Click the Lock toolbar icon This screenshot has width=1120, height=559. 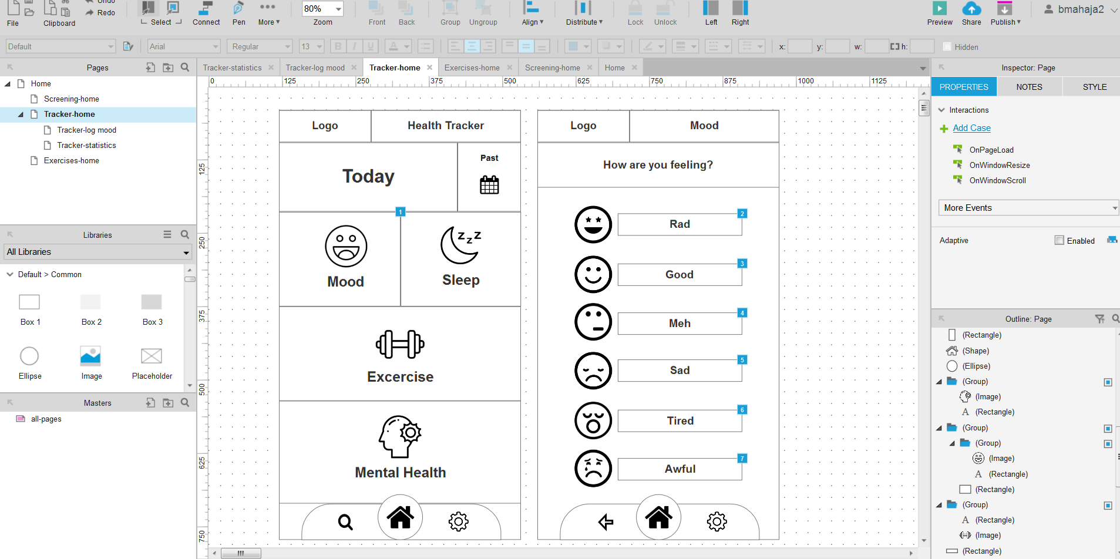635,9
